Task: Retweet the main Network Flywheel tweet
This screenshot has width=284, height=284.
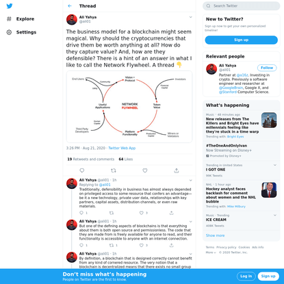Action: (114, 170)
